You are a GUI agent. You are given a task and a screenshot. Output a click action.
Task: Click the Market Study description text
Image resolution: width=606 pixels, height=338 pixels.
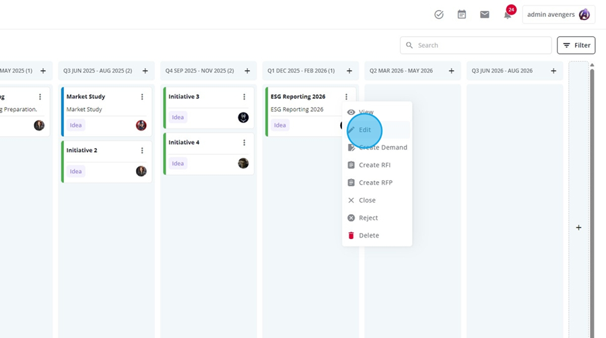[84, 109]
